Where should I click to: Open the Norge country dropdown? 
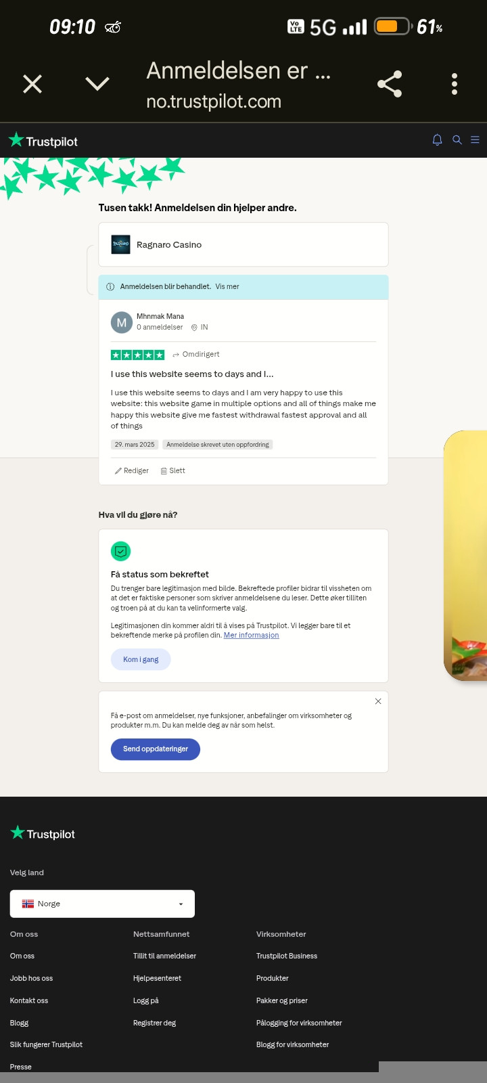click(x=102, y=904)
